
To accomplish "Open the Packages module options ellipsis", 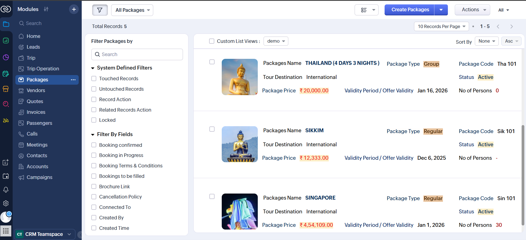I will pos(73,80).
